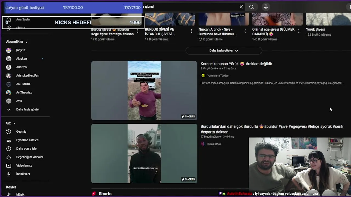Open the Akışkan subscription avatar
The width and height of the screenshot is (351, 197).
coord(9,59)
